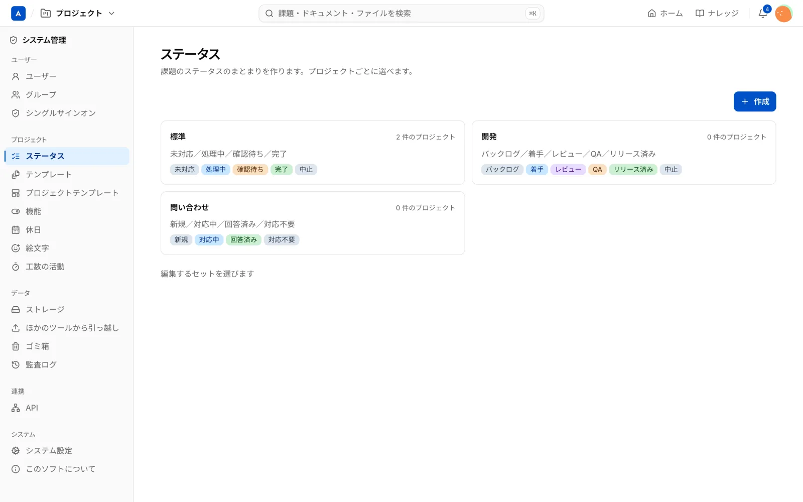Expand the プロジェクト dropdown chevron

111,14
